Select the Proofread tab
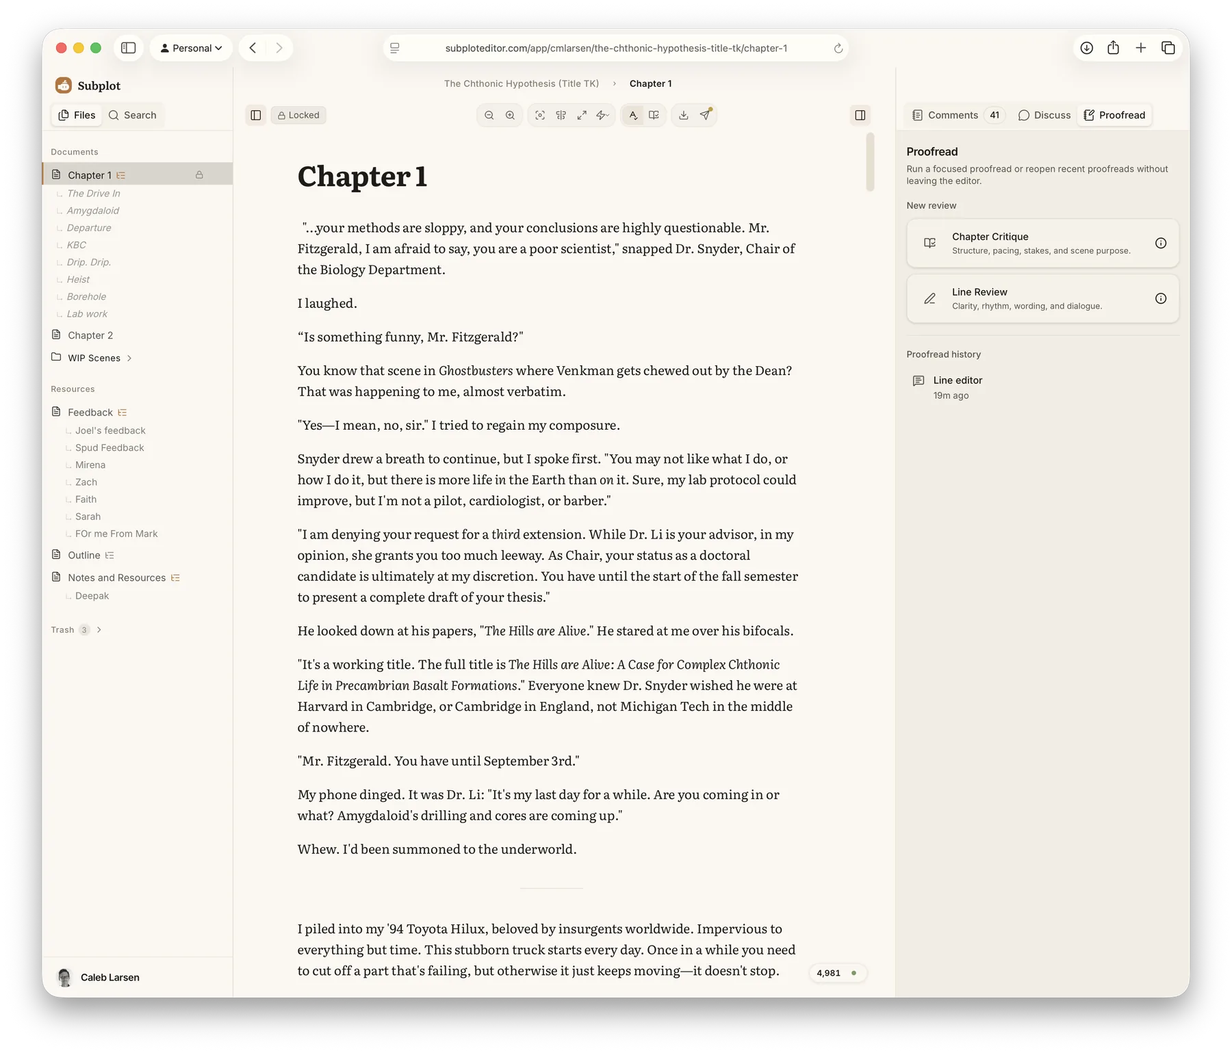 [x=1115, y=115]
